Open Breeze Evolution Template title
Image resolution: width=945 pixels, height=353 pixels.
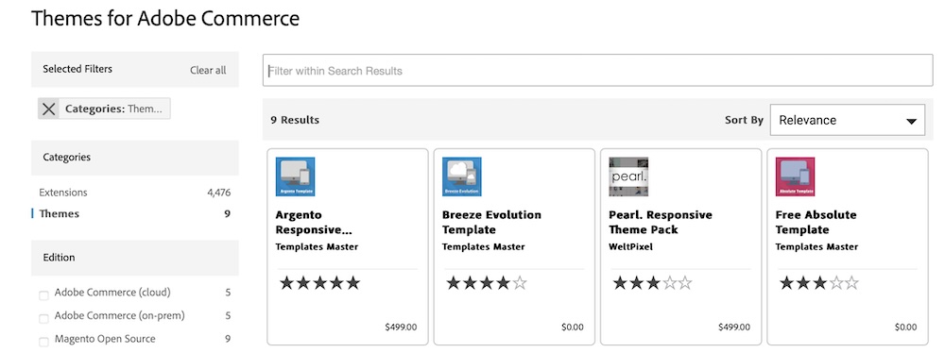(491, 223)
